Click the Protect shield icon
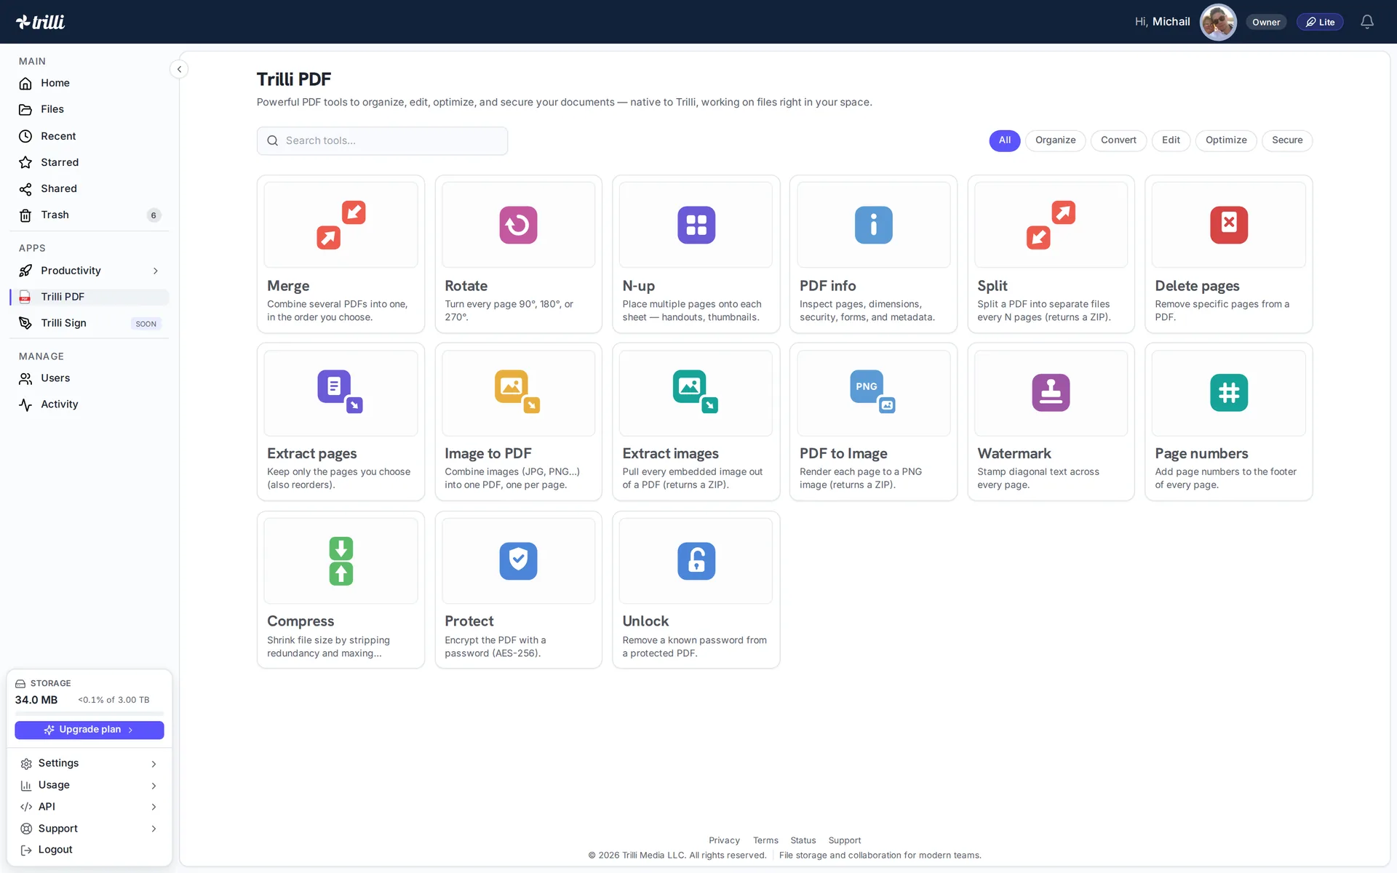The width and height of the screenshot is (1397, 873). 518,561
